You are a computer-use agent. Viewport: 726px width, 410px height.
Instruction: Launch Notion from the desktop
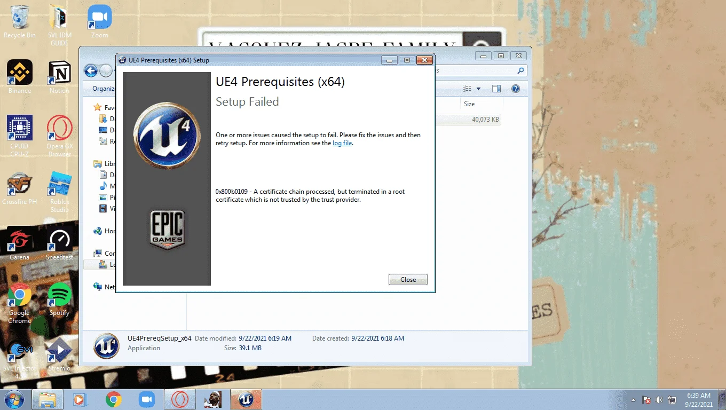click(x=60, y=76)
